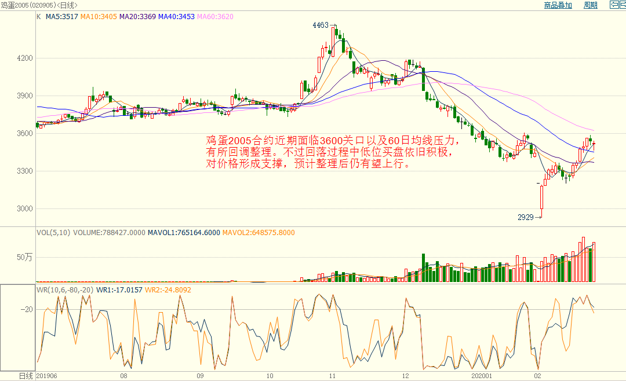The height and width of the screenshot is (381, 626).
Task: Click the back arrow navigation icon
Action: tap(614, 5)
